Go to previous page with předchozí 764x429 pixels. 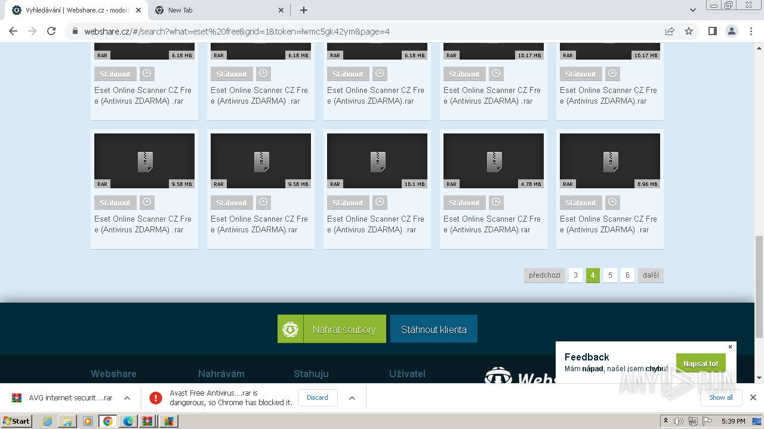click(544, 275)
